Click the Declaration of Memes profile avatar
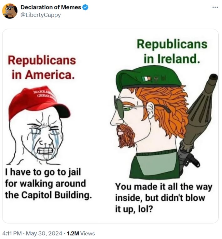The width and height of the screenshot is (222, 239). pos(10,11)
